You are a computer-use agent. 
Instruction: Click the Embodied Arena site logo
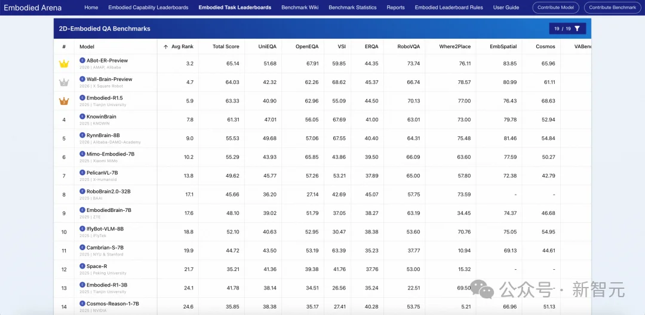tap(32, 7)
